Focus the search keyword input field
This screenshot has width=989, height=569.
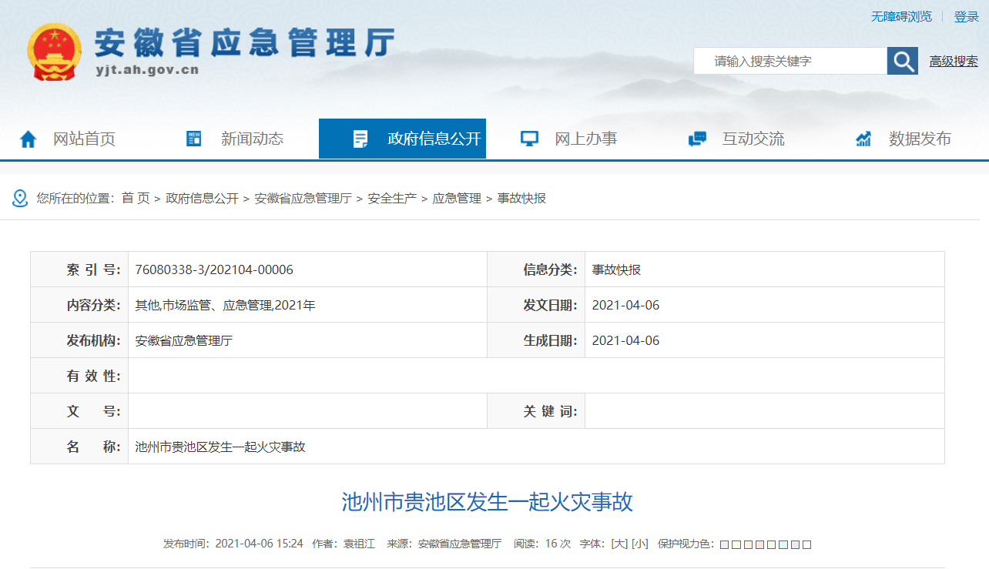click(x=790, y=61)
